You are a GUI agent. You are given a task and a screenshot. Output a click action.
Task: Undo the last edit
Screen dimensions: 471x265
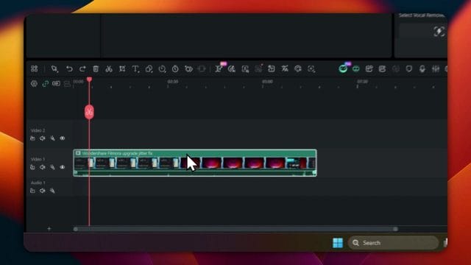point(69,68)
